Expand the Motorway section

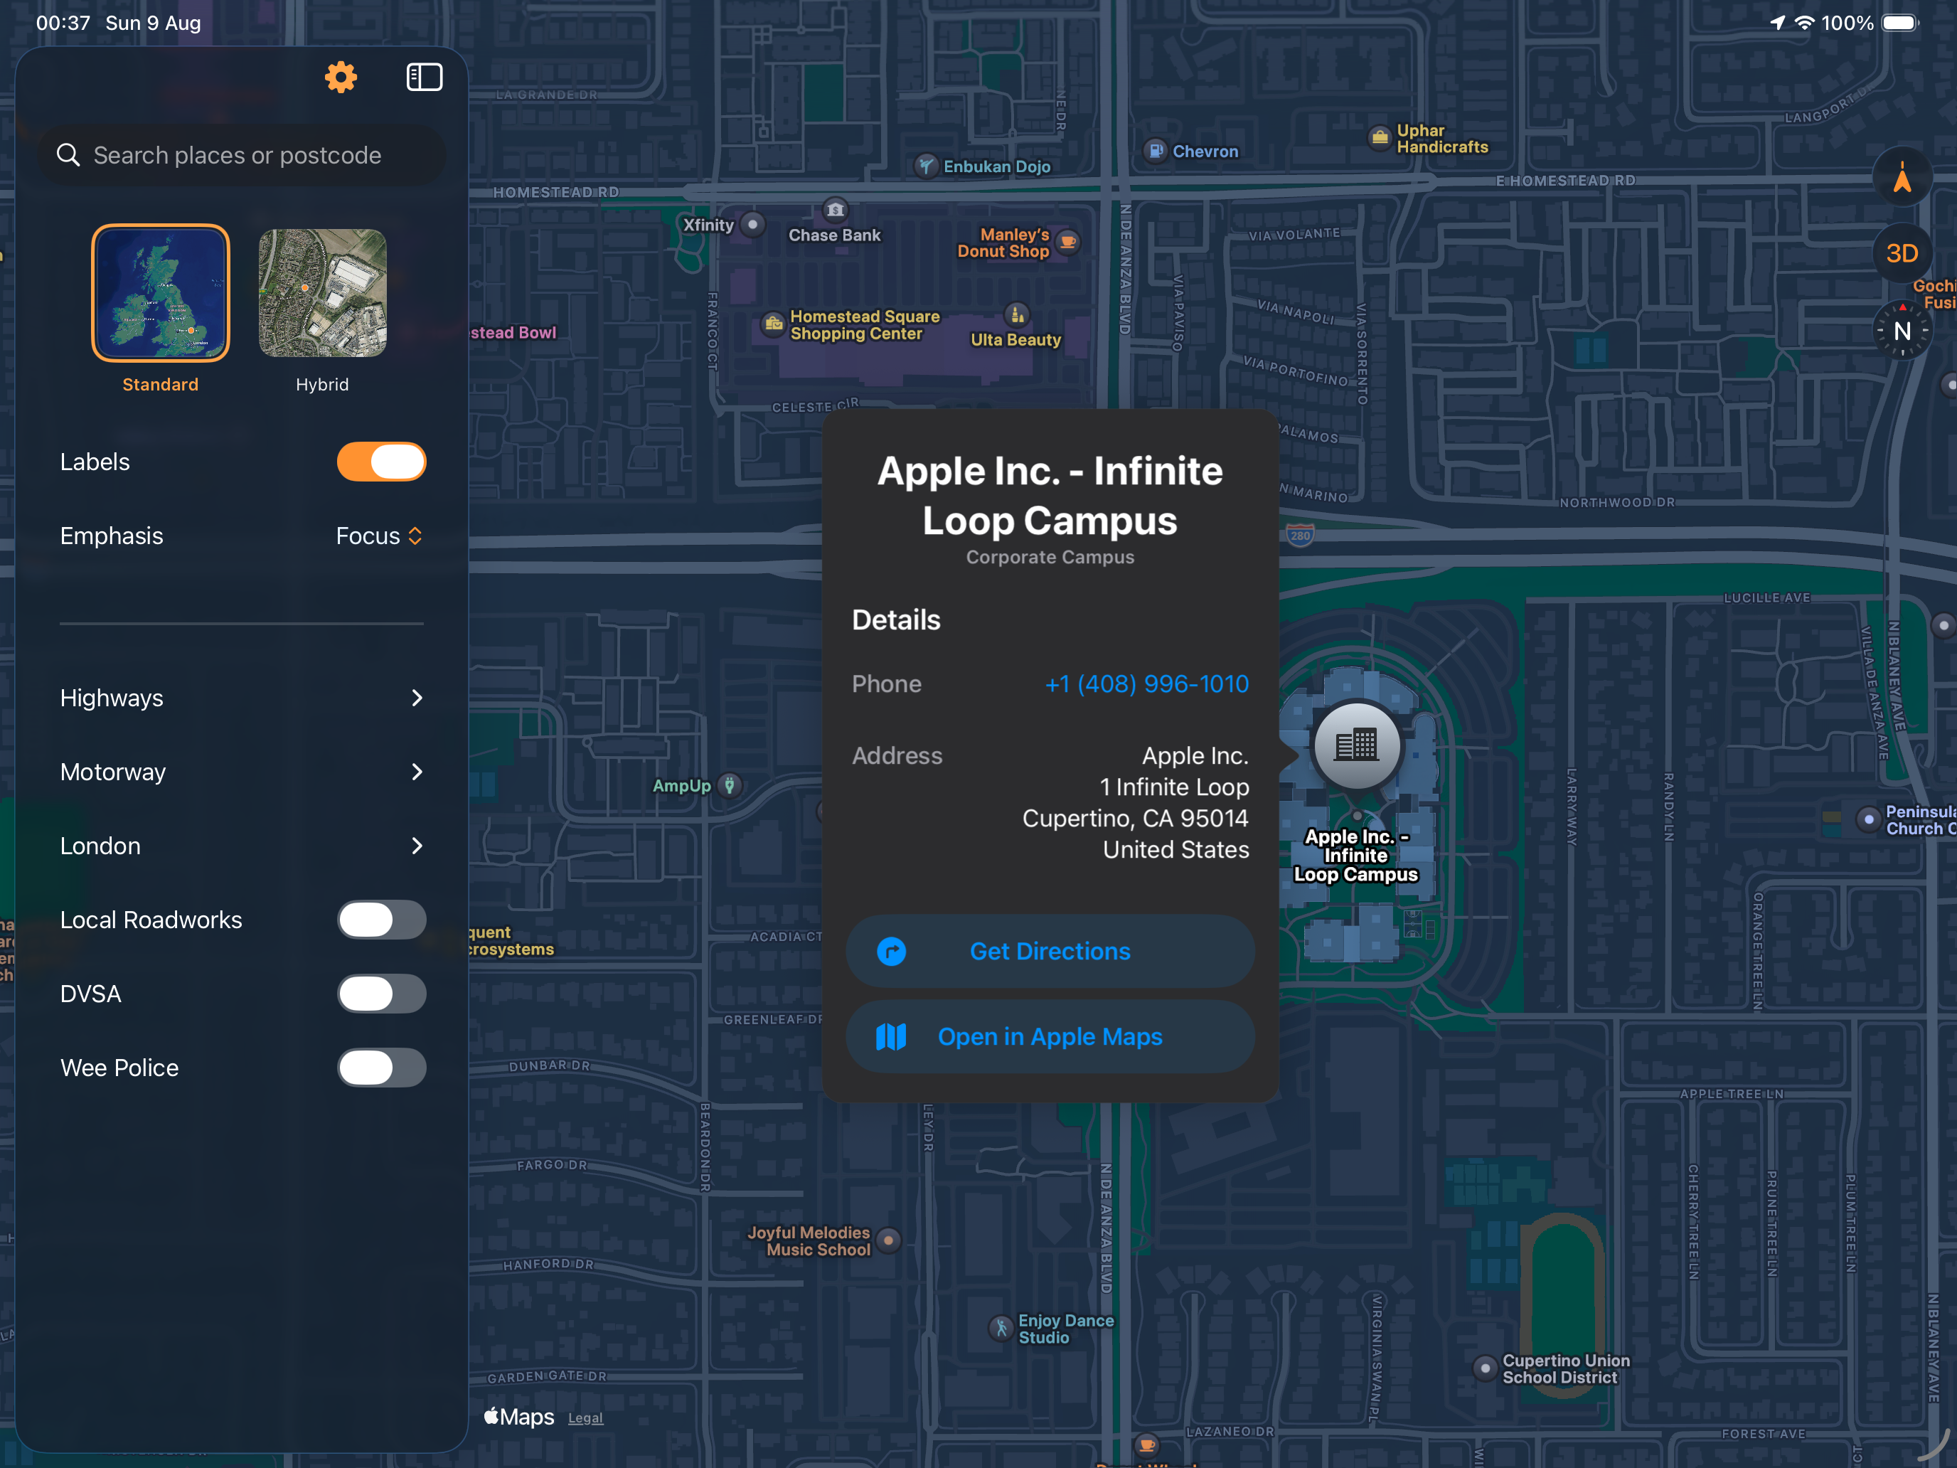point(242,772)
